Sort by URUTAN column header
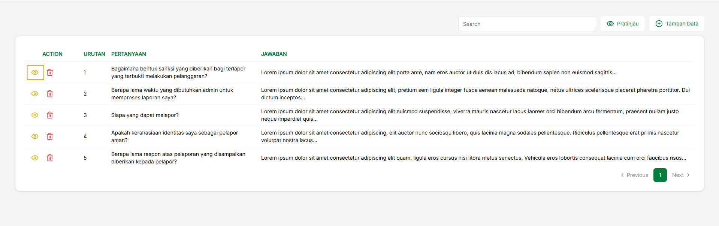 (94, 54)
